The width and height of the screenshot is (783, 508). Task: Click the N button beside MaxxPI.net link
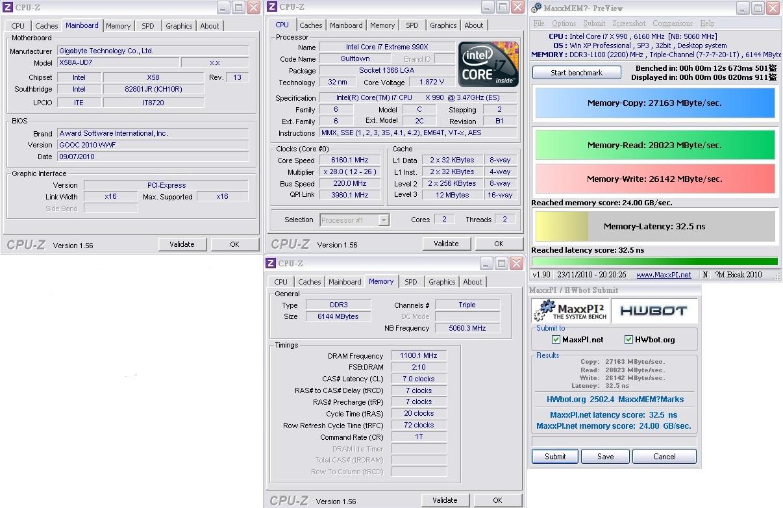click(x=705, y=275)
